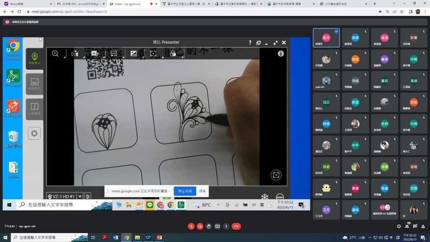
Task: Click the color filter circles tool in Presenter
Action: coord(173,54)
